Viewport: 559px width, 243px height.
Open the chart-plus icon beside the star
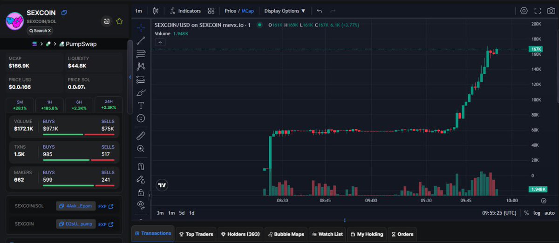coord(107,21)
